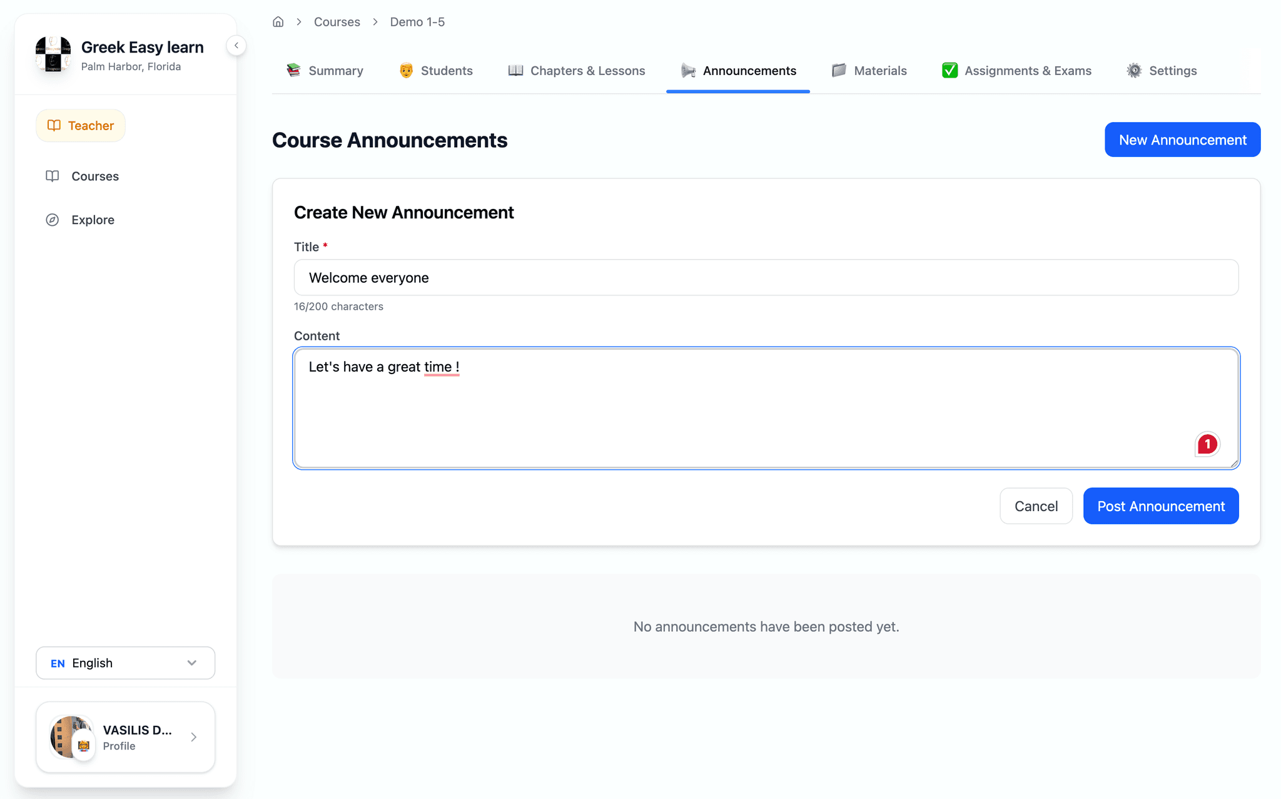
Task: Open the course Settings tab
Action: (1162, 71)
